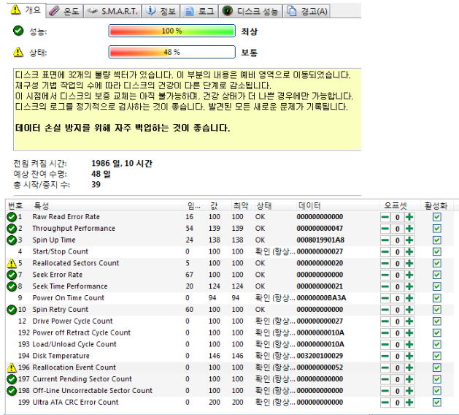Uncheck 활성화 for Raw Read Error Rate
This screenshot has height=415, width=459.
(437, 217)
